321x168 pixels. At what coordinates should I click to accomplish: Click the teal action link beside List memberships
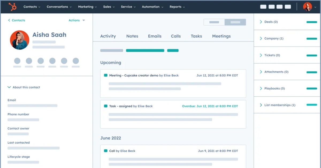pyautogui.click(x=312, y=105)
